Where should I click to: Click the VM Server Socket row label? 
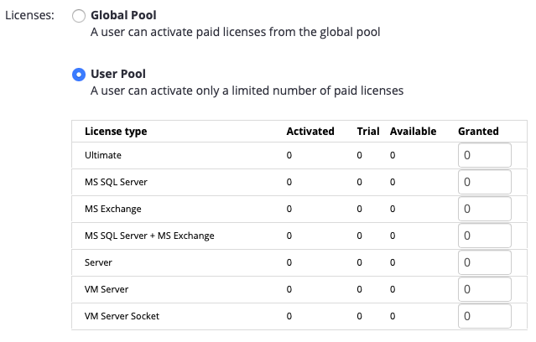coord(122,316)
